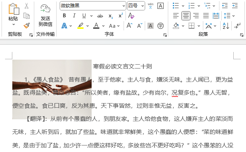246x152 pixels.
Task: Toggle character shading gray A
Action: pyautogui.click(x=150, y=26)
